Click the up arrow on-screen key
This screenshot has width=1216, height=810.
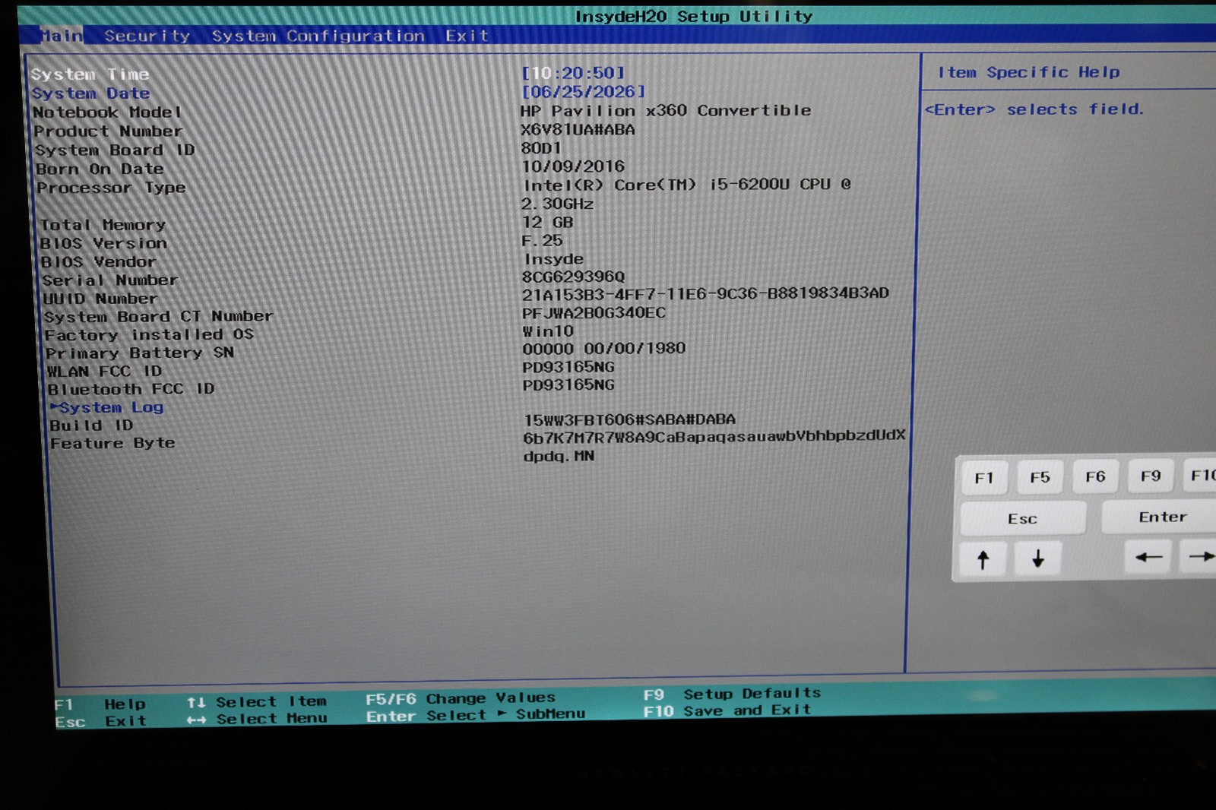983,560
